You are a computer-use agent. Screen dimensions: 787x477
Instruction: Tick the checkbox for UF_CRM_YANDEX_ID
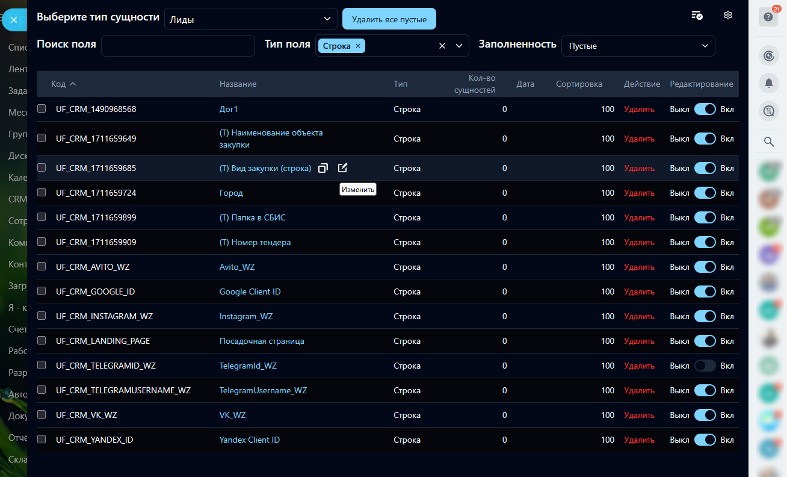tap(42, 439)
